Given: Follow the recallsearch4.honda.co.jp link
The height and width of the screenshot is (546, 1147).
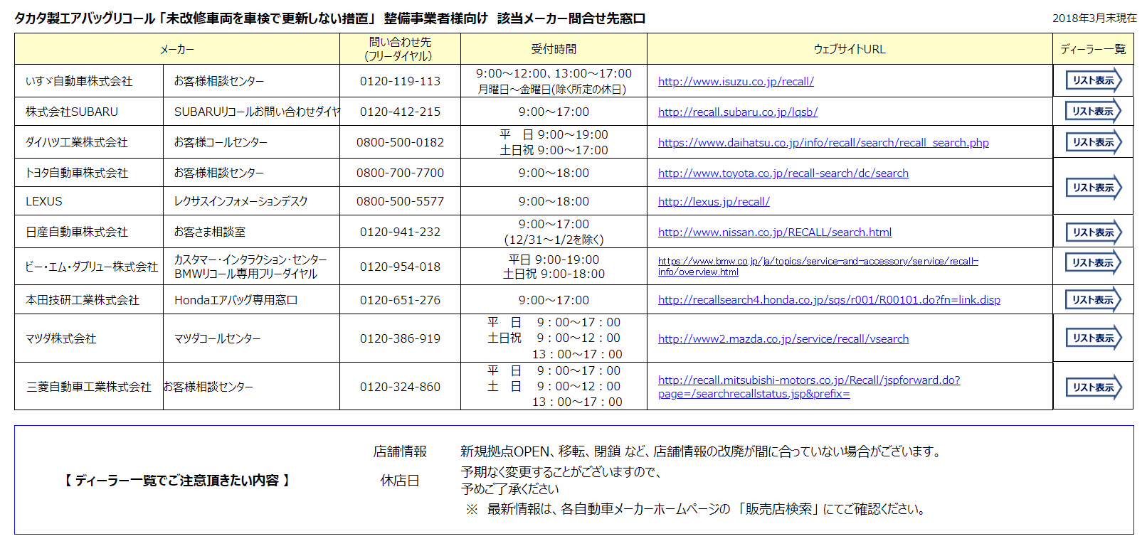Looking at the screenshot, I should (829, 299).
